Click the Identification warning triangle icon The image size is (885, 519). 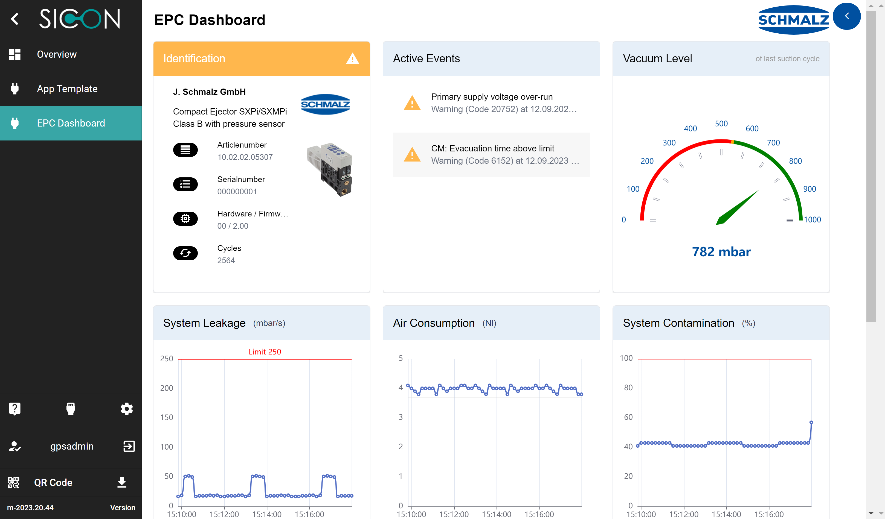(x=352, y=58)
